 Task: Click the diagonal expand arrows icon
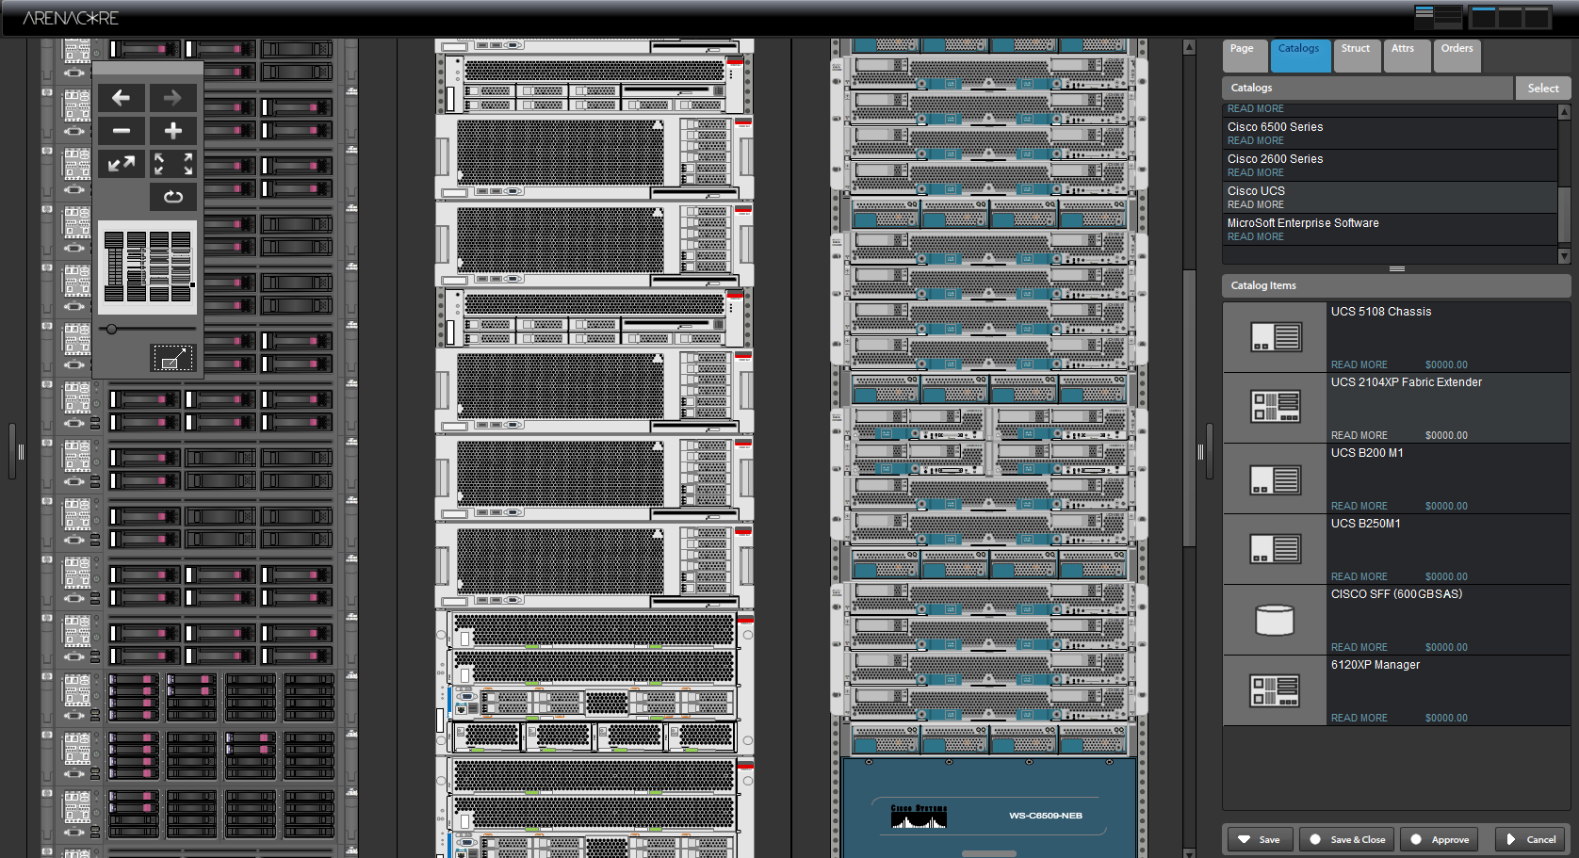[122, 164]
